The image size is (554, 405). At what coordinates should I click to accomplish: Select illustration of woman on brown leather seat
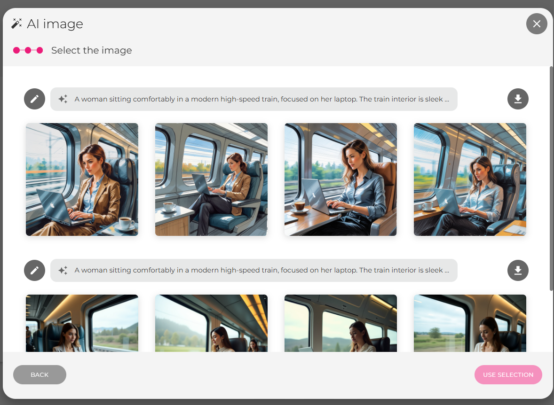[x=340, y=179]
